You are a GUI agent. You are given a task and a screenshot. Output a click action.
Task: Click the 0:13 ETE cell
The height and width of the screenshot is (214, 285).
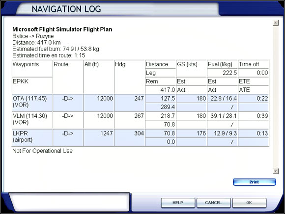[254, 134]
